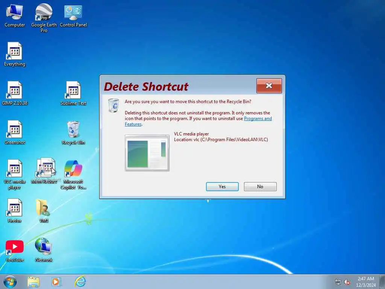The width and height of the screenshot is (385, 289).
Task: Select the VM1 folder icon
Action: coord(44,211)
